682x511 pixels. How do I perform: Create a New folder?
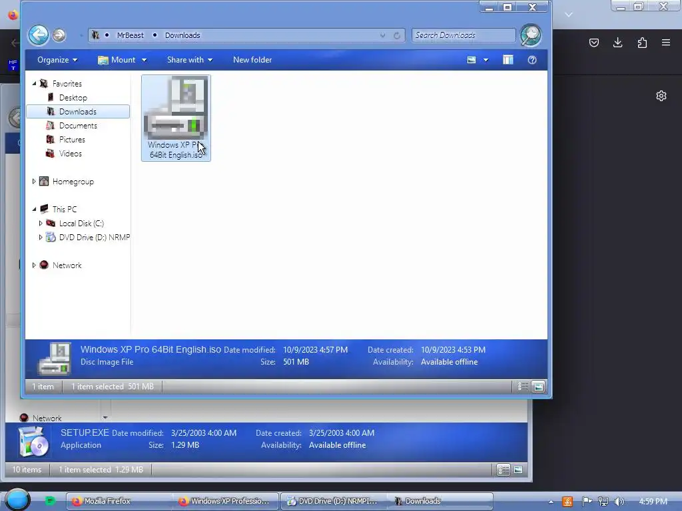[x=252, y=60]
